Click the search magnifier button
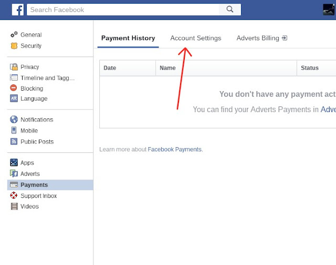The image size is (336, 265). tap(230, 9)
